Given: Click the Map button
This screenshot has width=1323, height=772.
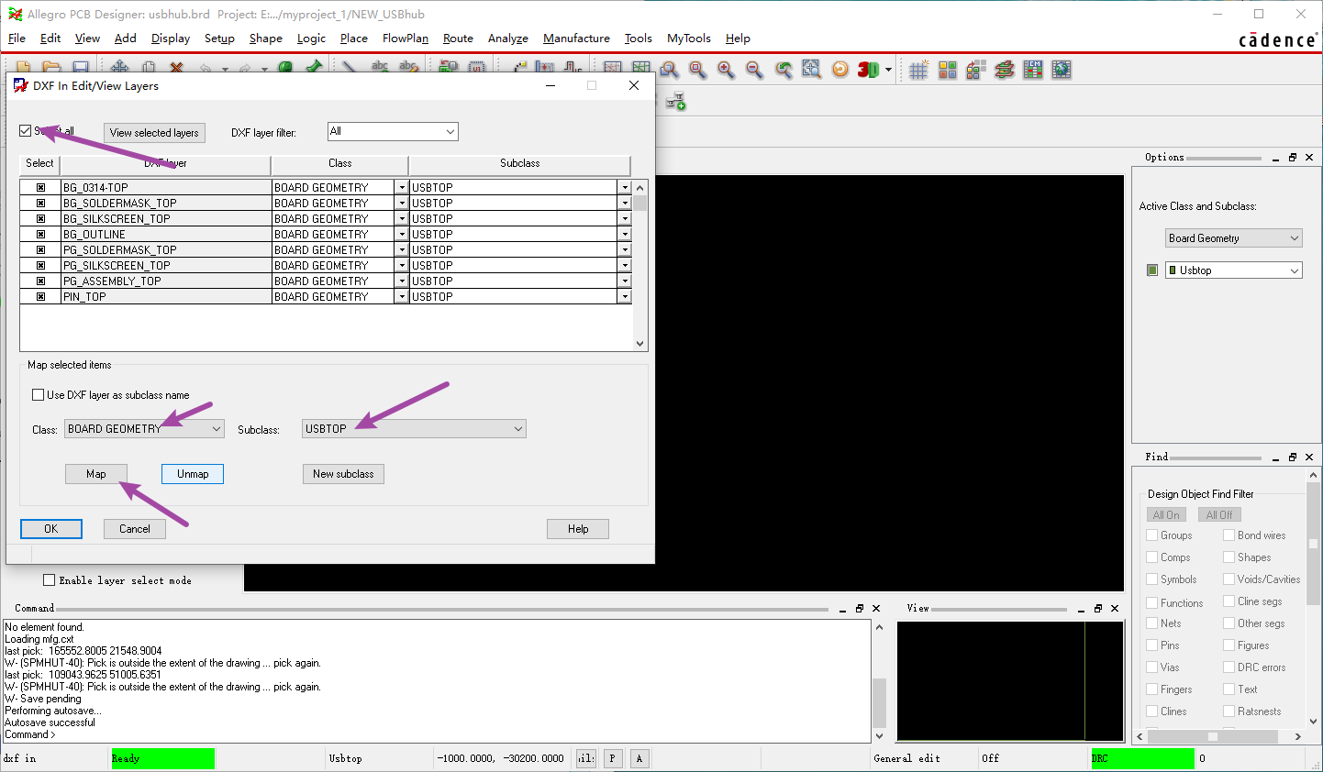Looking at the screenshot, I should click(96, 474).
